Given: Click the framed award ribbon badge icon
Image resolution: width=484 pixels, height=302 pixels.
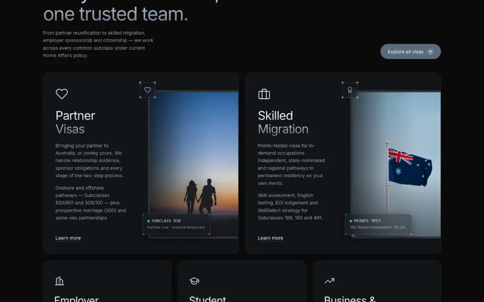Looking at the screenshot, I should coord(350,90).
